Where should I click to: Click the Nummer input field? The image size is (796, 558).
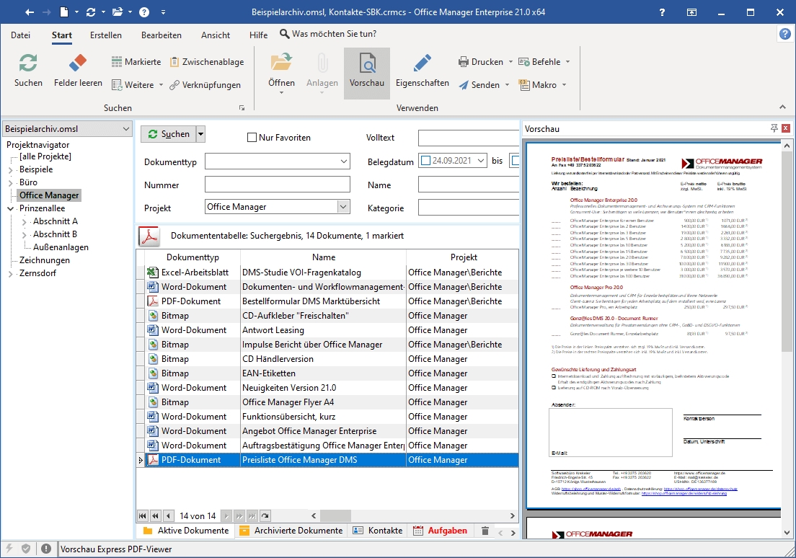point(277,185)
